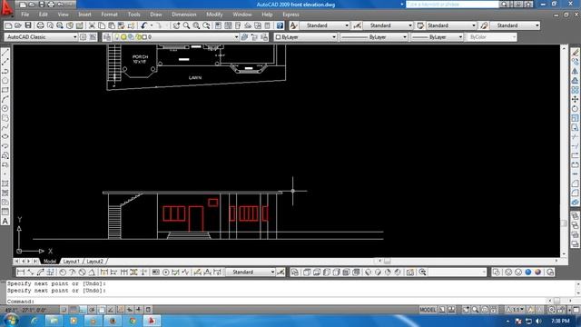Image resolution: width=581 pixels, height=327 pixels.
Task: Select the Move modify tool
Action: pyautogui.click(x=575, y=99)
